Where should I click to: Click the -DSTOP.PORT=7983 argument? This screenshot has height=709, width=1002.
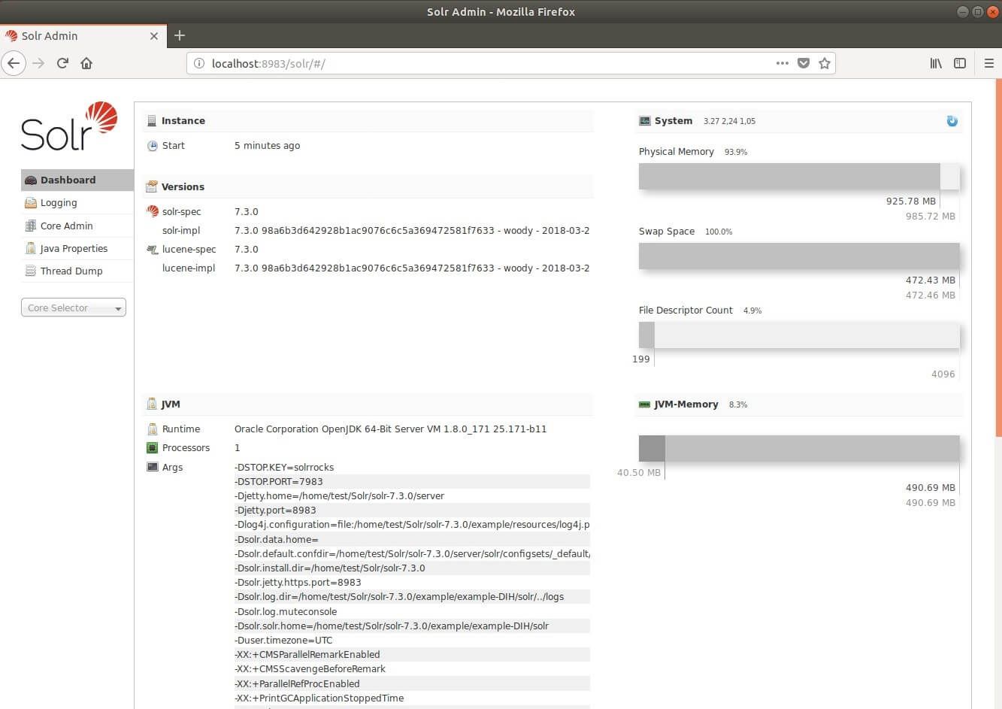[279, 481]
